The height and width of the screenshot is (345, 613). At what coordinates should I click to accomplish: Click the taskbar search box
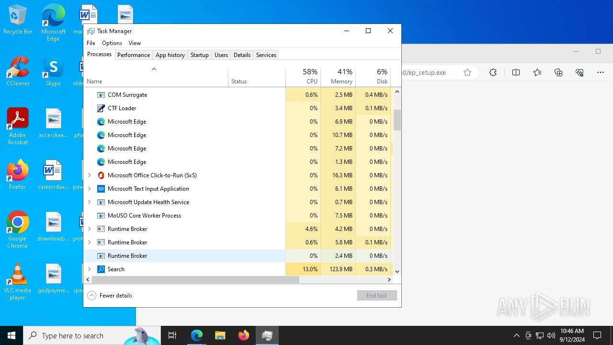pyautogui.click(x=91, y=335)
